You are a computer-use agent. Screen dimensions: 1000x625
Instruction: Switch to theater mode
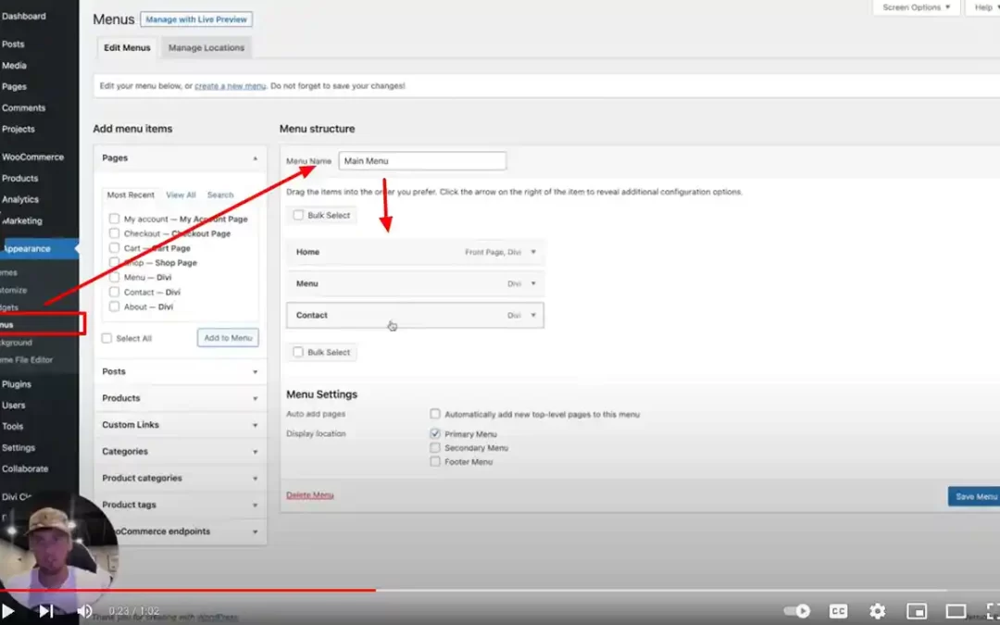[x=956, y=611]
